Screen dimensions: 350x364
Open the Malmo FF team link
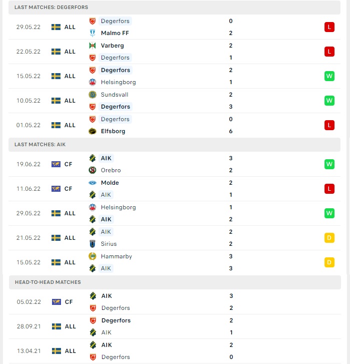coord(114,33)
